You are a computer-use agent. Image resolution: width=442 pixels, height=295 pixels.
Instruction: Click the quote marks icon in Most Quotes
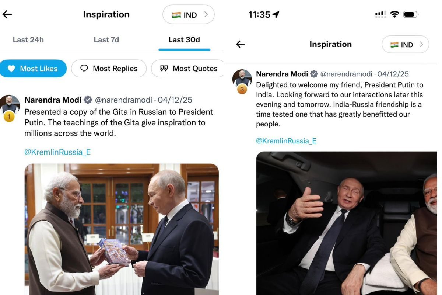pos(164,69)
